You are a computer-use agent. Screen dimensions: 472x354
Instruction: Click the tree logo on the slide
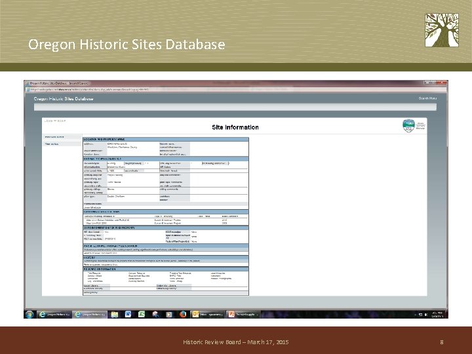pos(442,30)
